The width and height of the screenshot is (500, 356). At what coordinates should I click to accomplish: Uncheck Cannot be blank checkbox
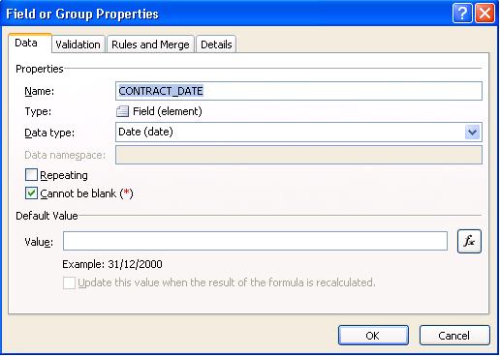[31, 193]
